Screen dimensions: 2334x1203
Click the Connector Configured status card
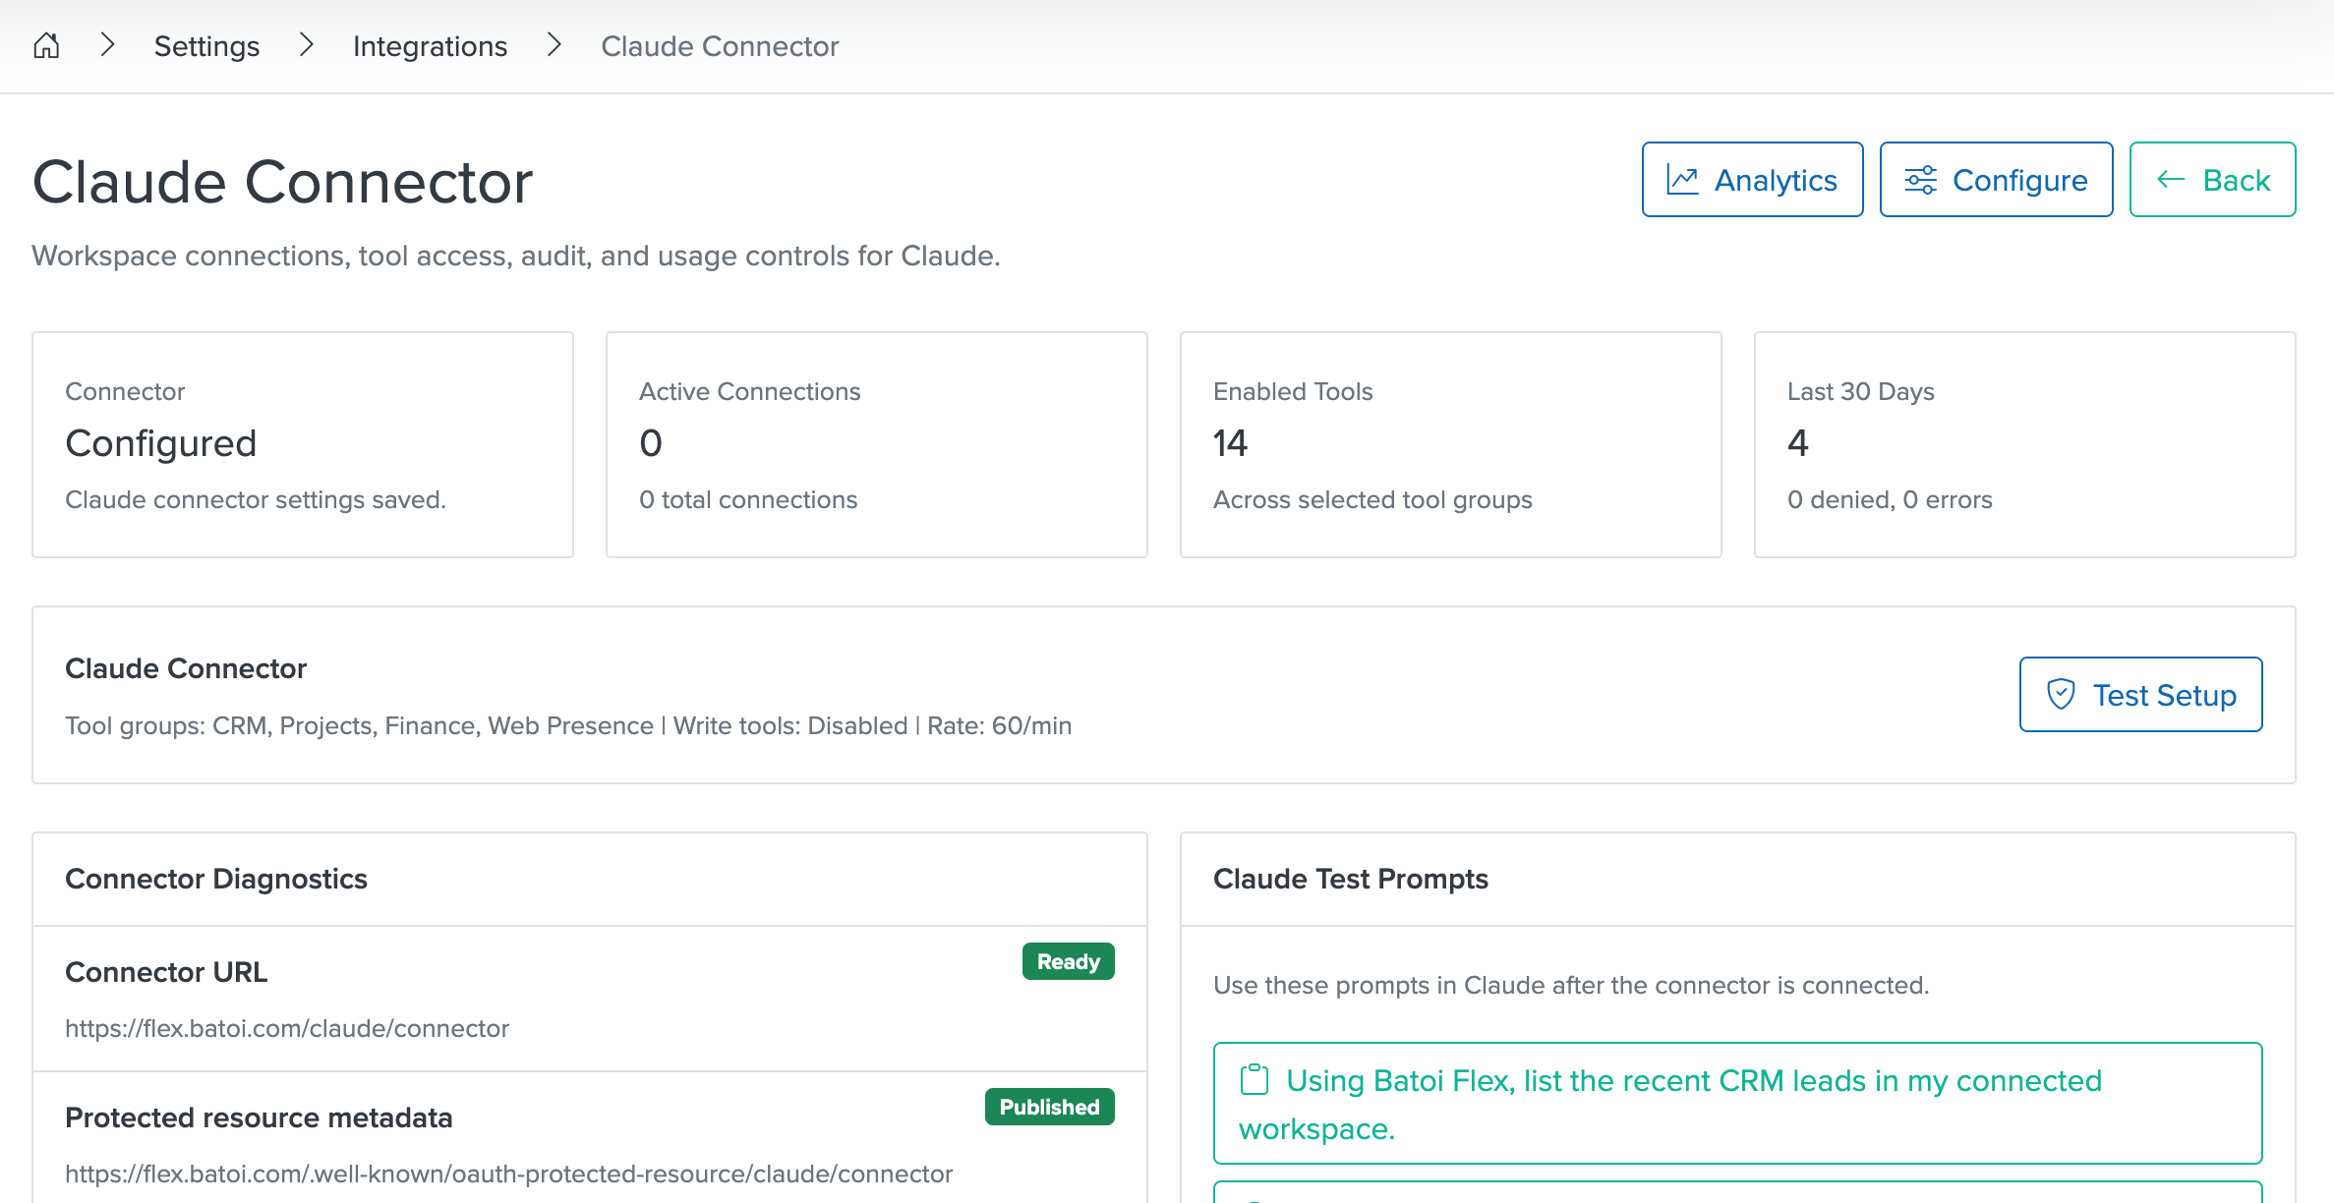coord(303,444)
